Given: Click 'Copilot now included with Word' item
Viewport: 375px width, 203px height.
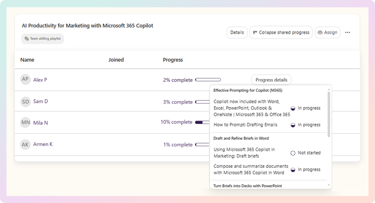Looking at the screenshot, I should point(252,108).
